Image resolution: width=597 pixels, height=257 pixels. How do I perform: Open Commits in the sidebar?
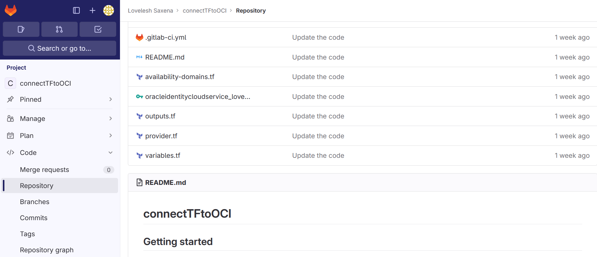[x=34, y=218]
